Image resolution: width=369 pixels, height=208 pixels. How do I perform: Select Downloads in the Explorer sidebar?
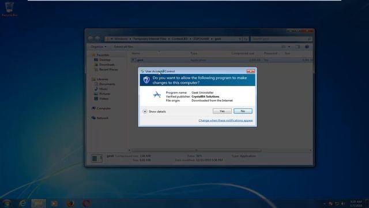pyautogui.click(x=104, y=65)
